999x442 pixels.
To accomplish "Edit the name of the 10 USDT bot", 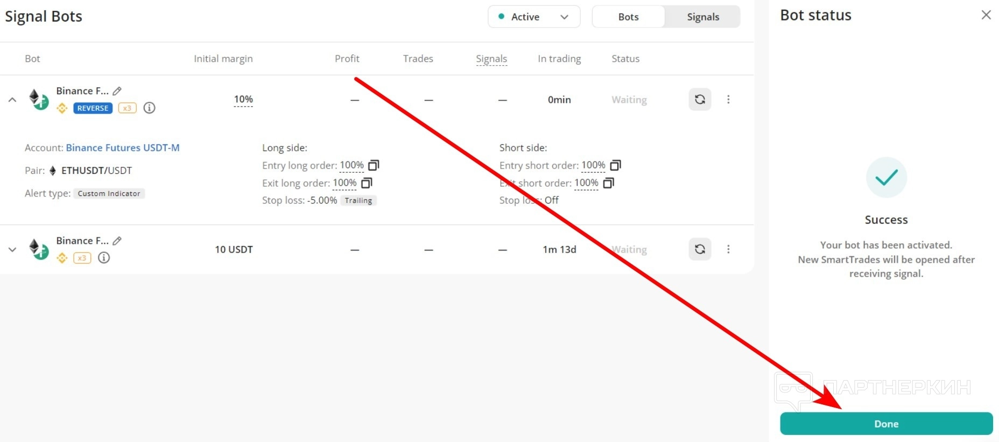I will (x=117, y=241).
